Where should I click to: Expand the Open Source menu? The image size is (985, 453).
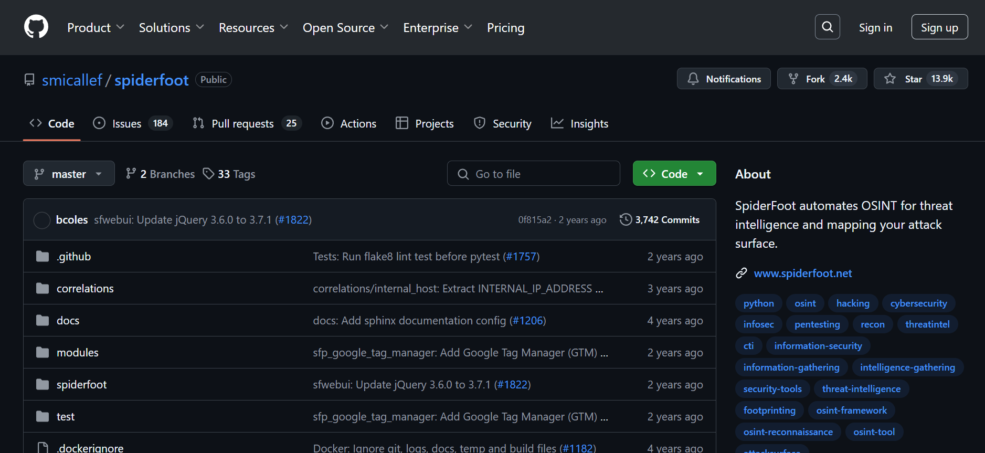click(345, 27)
